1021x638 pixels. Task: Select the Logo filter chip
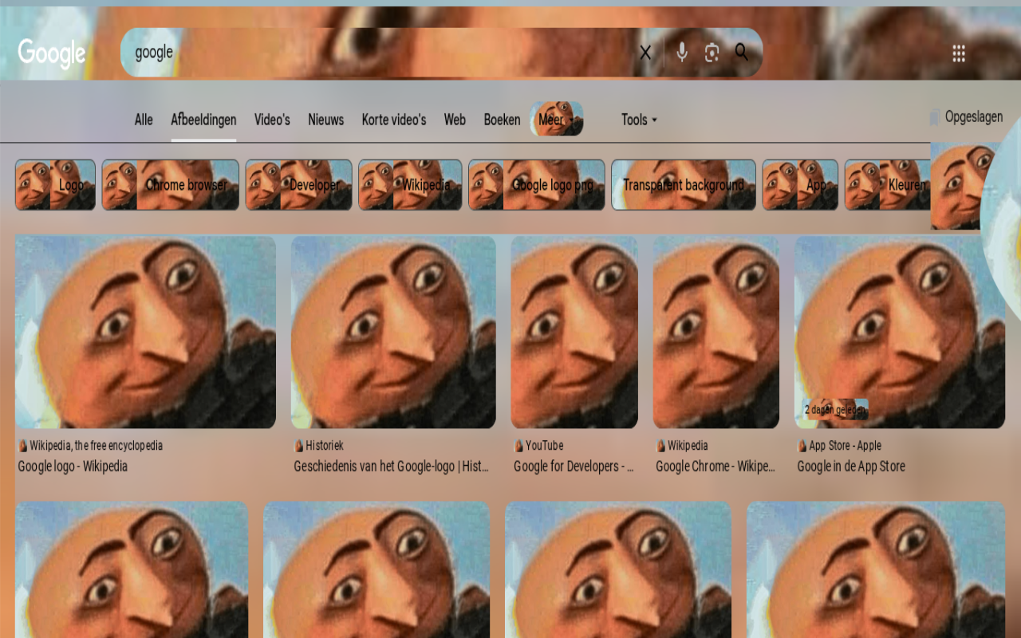(55, 185)
